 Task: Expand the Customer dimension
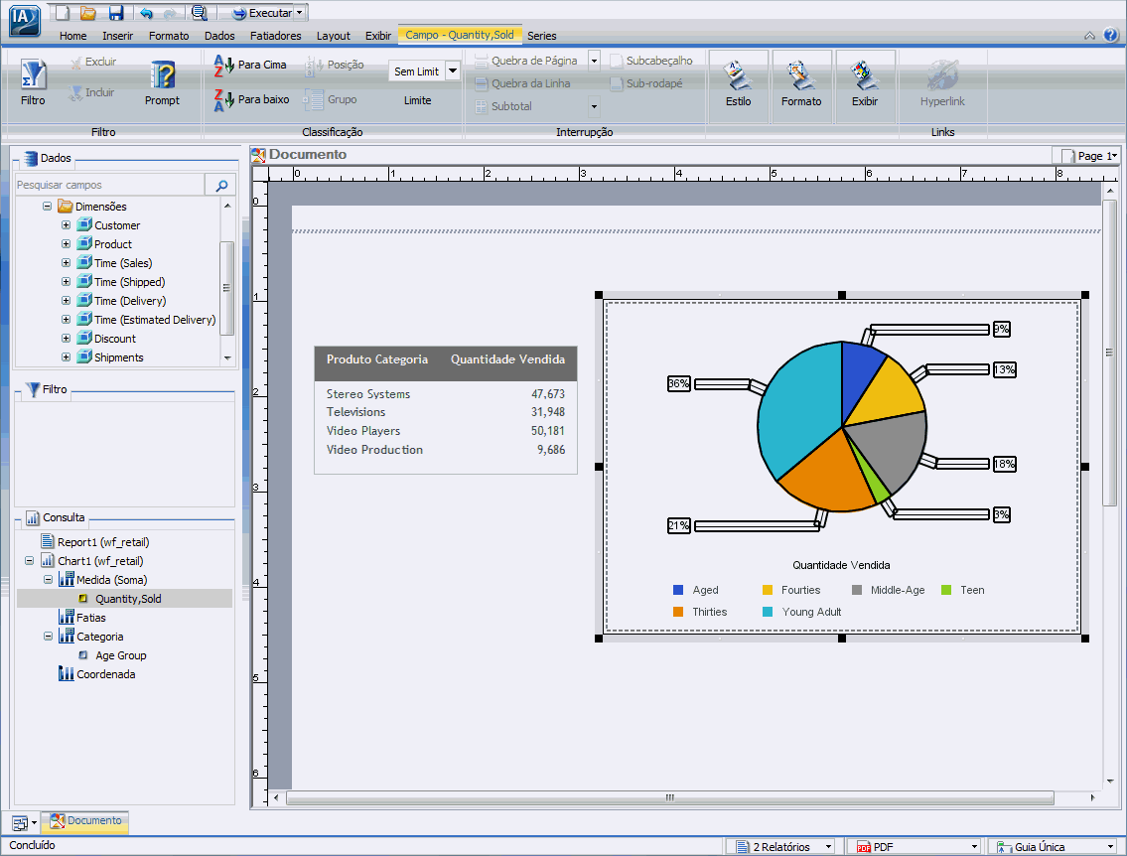[67, 225]
